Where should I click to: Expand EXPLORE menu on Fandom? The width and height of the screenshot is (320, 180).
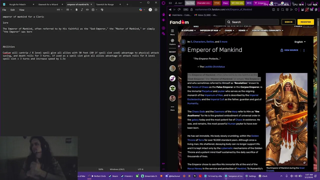click(x=189, y=30)
